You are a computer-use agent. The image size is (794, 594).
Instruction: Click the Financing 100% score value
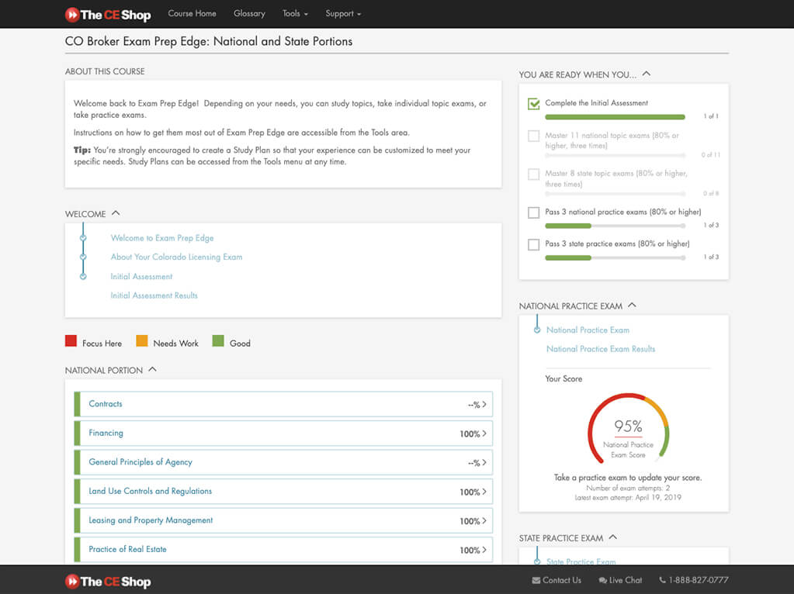470,434
